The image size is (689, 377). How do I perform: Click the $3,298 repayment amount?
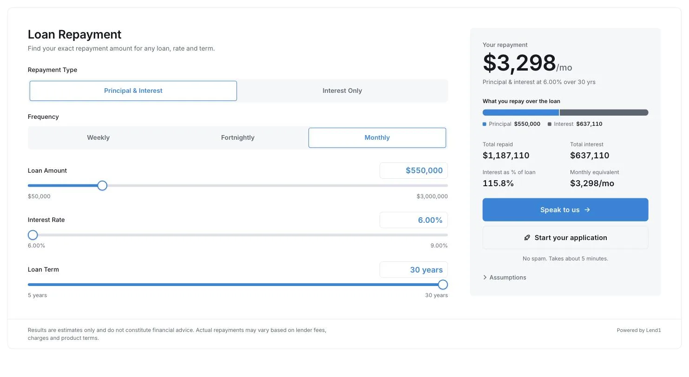pyautogui.click(x=519, y=63)
